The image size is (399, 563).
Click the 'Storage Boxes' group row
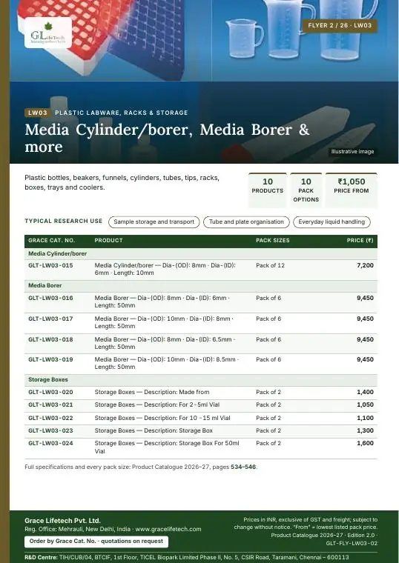[201, 379]
